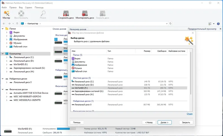Click the Поиск magnifier toolbar icon

click(x=43, y=13)
